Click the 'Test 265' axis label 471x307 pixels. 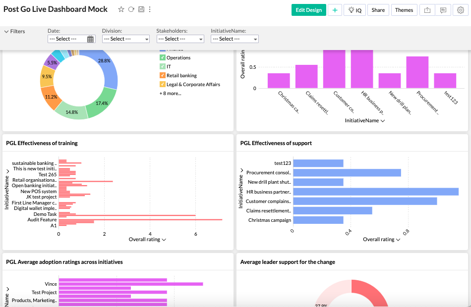[x=48, y=175]
